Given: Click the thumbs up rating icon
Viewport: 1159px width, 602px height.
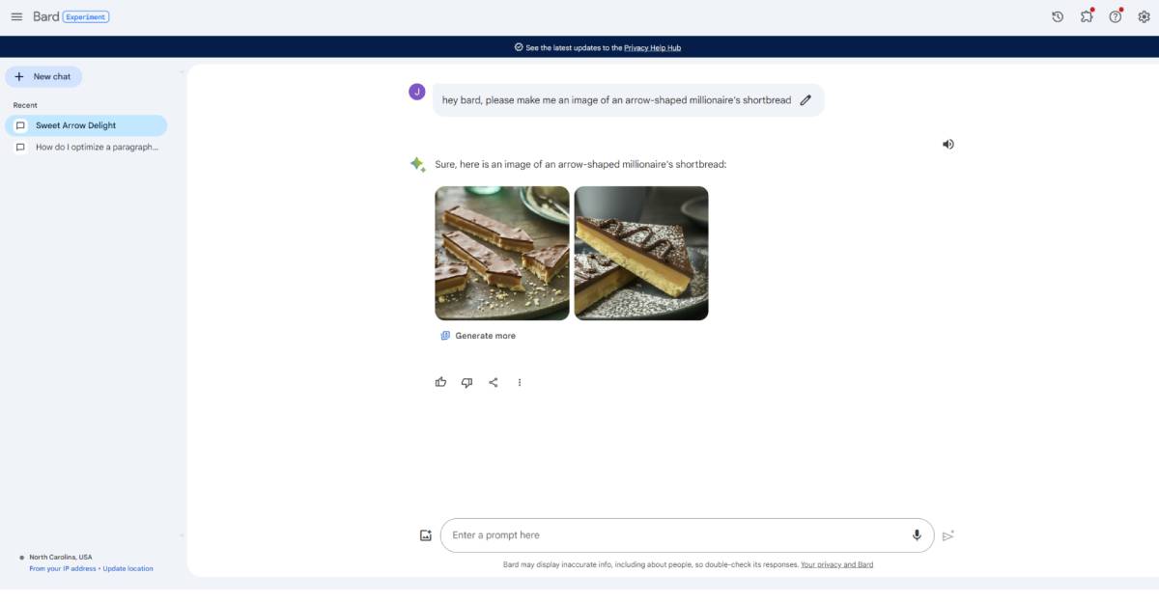Looking at the screenshot, I should 441,382.
